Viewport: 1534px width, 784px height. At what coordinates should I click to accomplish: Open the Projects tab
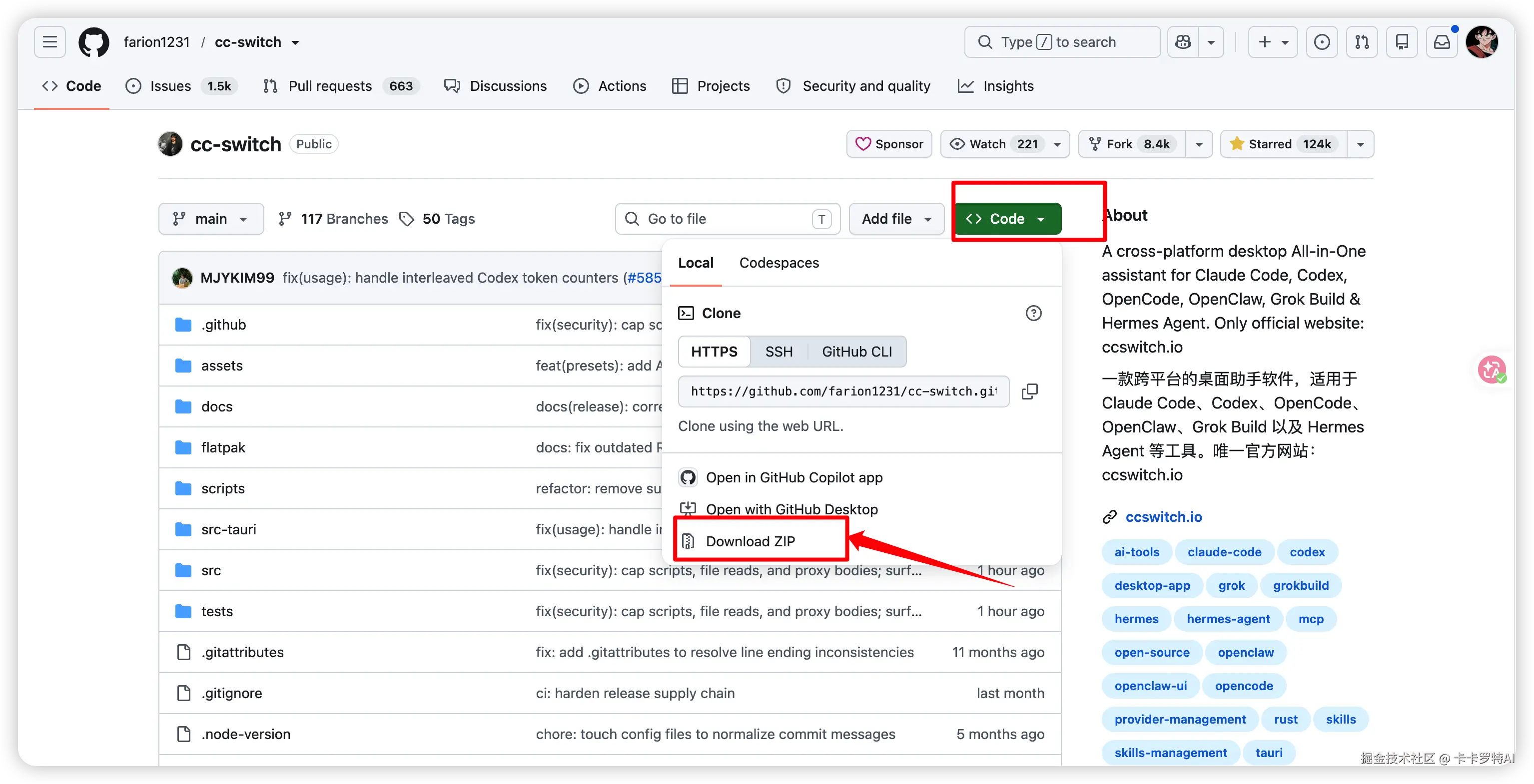(x=711, y=86)
